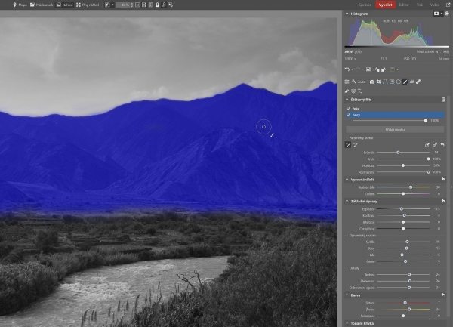Image resolution: width=453 pixels, height=327 pixels.
Task: Switch to Plný náhled full preview
Action: (x=88, y=5)
